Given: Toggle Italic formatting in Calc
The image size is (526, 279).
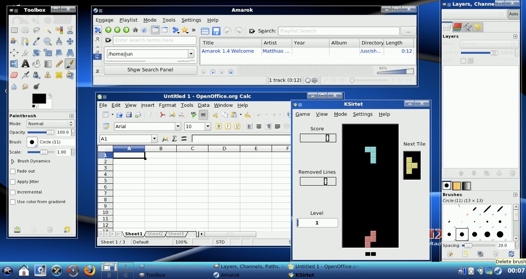Looking at the screenshot, I should pos(228,126).
